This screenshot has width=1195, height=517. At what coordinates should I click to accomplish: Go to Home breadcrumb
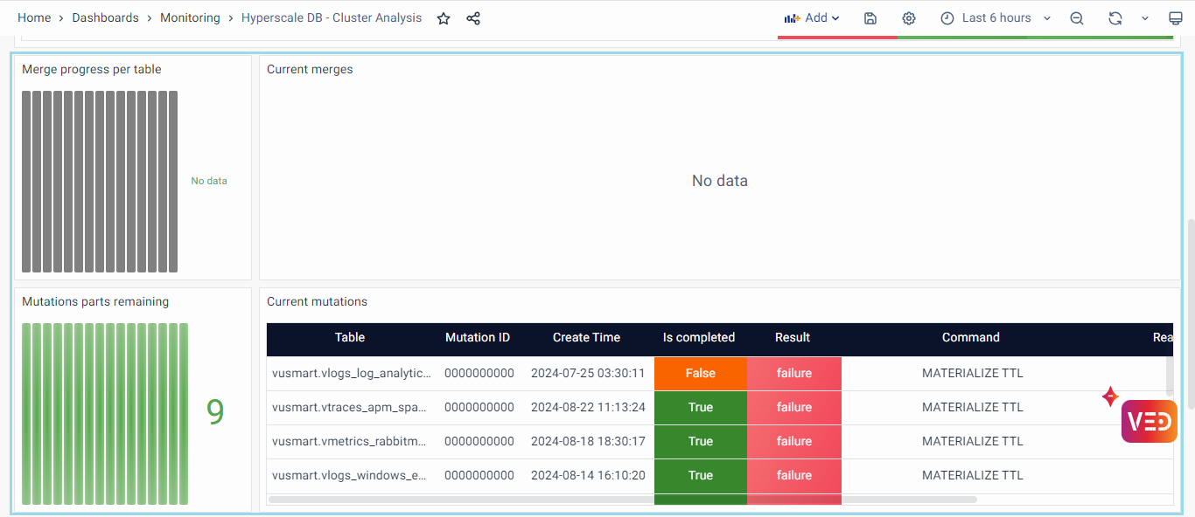pyautogui.click(x=34, y=18)
